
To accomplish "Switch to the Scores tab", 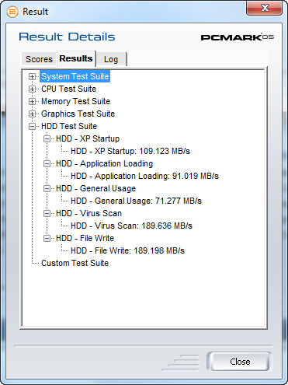I will pyautogui.click(x=39, y=59).
